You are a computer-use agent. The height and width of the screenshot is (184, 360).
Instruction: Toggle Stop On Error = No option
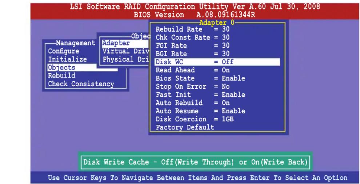(x=192, y=87)
